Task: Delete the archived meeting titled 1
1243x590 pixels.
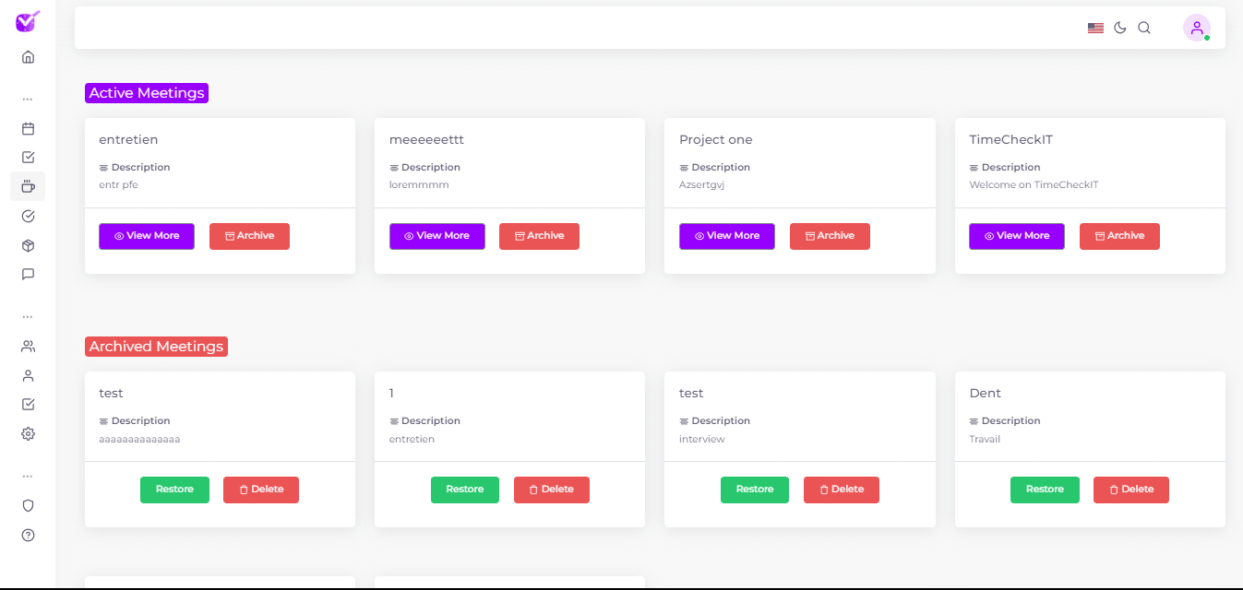Action: pyautogui.click(x=551, y=490)
